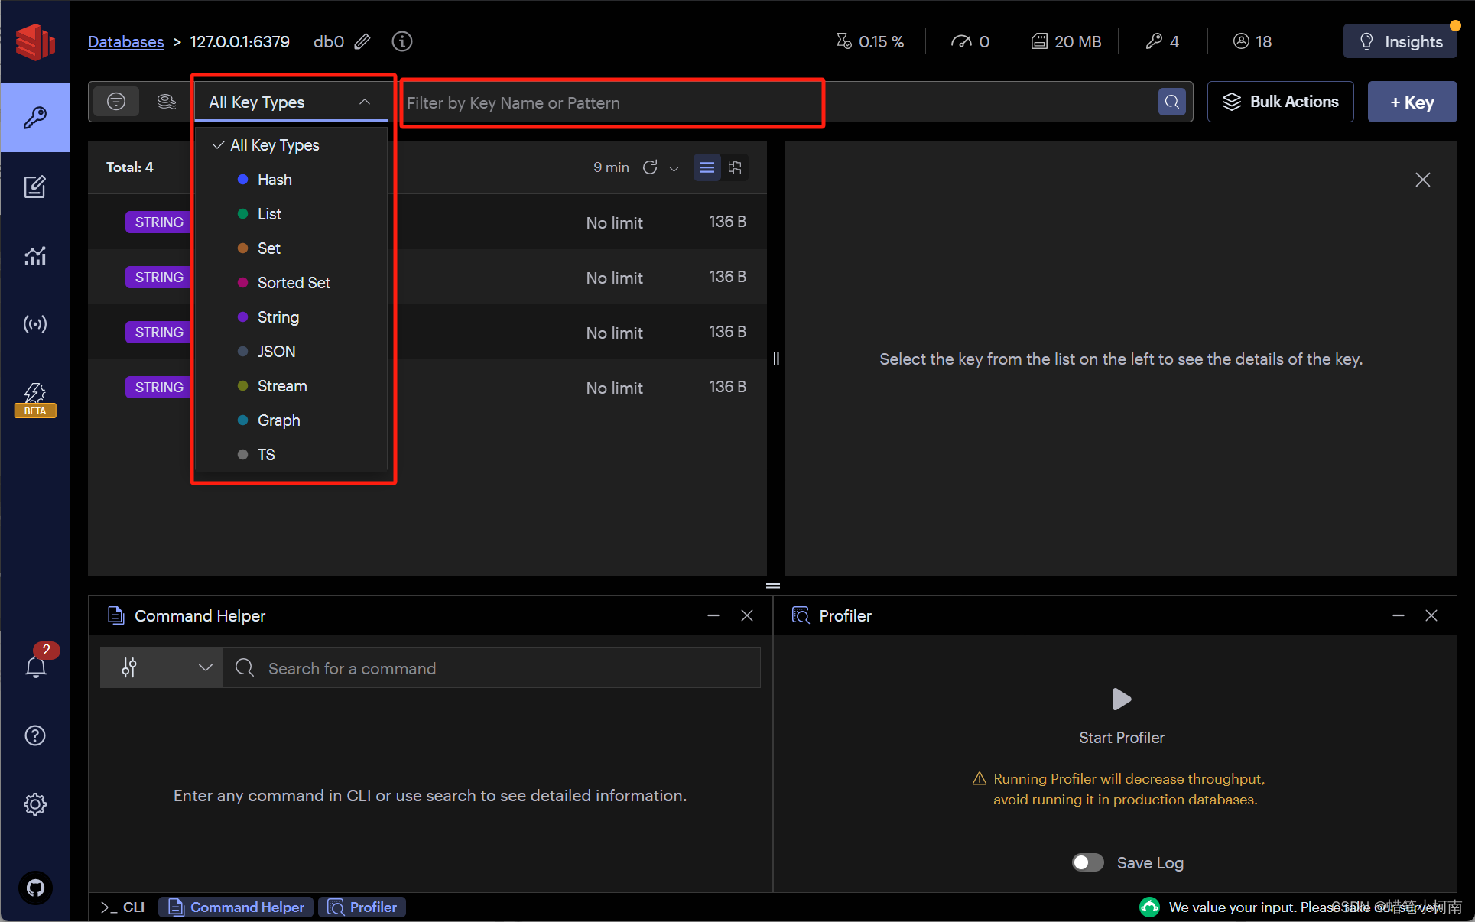Select Sorted Set key type filter
Image resolution: width=1475 pixels, height=922 pixels.
(293, 283)
